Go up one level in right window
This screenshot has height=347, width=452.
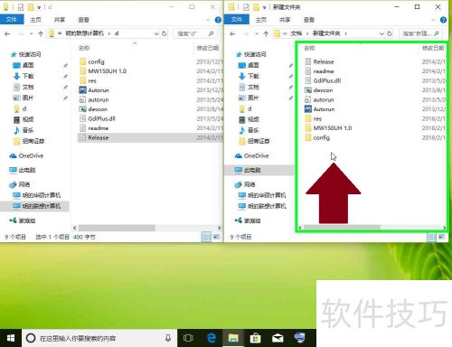[266, 33]
